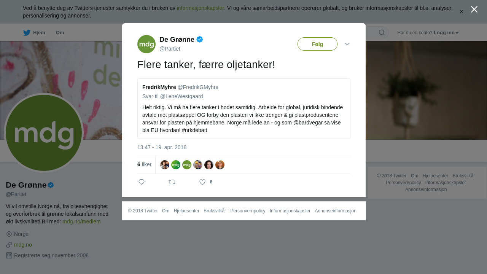The width and height of the screenshot is (487, 274).
Task: Click the tweet timestamp 13:47 - 19. apr. 2018
Action: 162,147
